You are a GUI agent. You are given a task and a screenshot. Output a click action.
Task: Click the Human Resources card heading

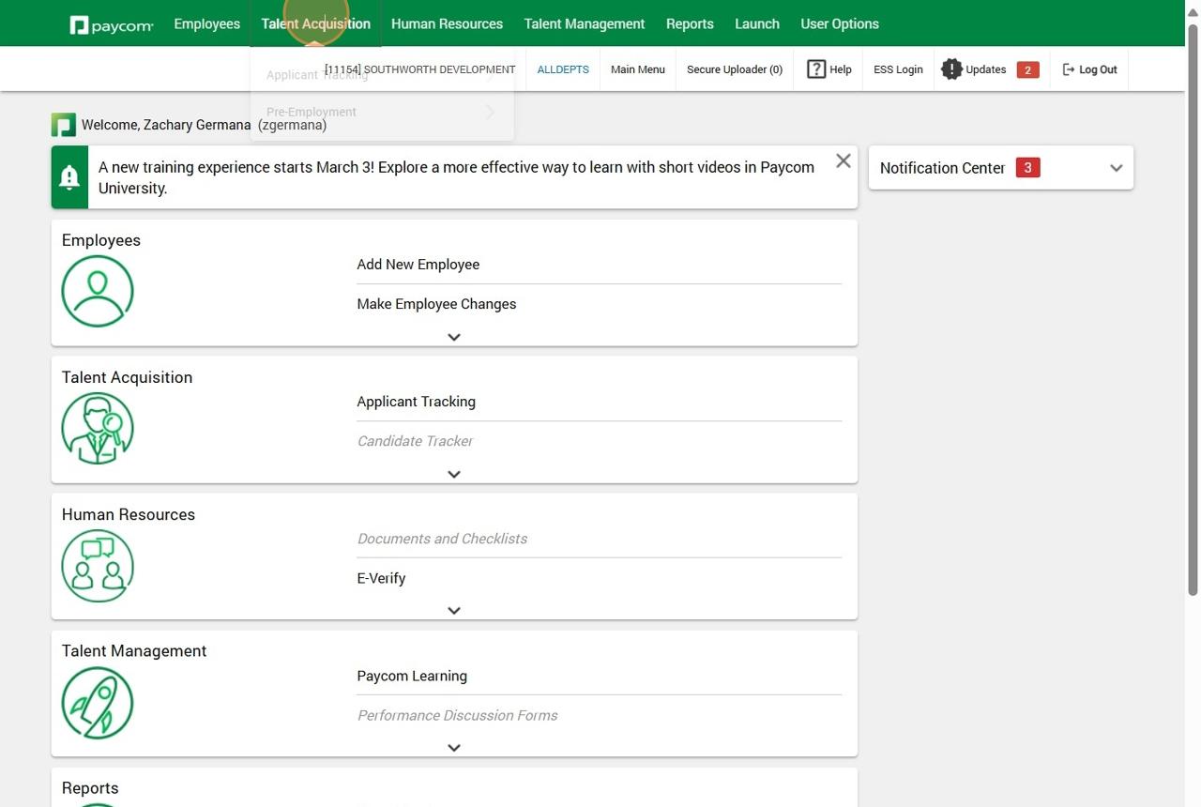coord(129,514)
